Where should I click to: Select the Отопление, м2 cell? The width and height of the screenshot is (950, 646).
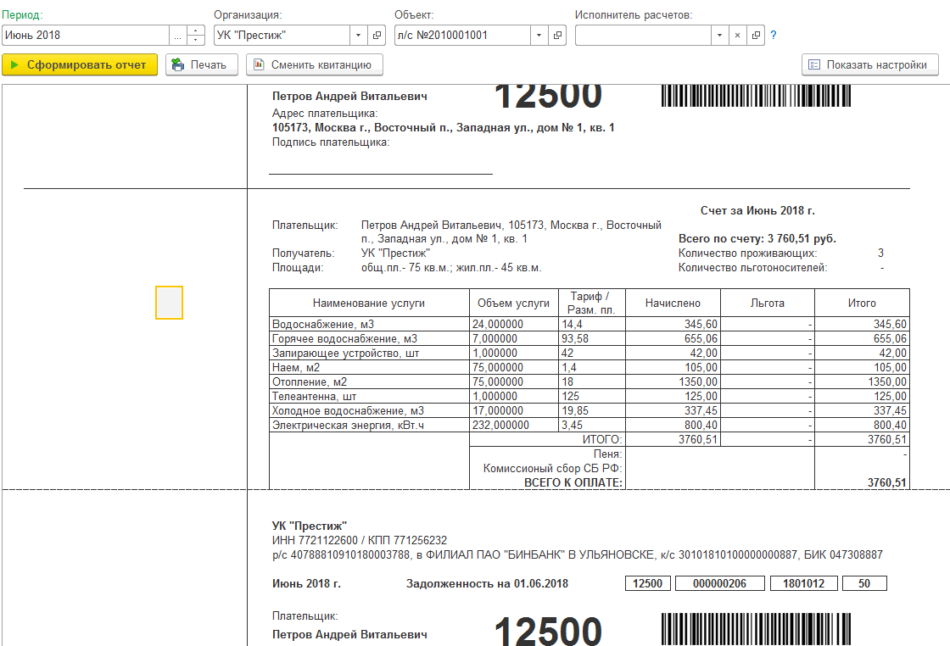369,382
